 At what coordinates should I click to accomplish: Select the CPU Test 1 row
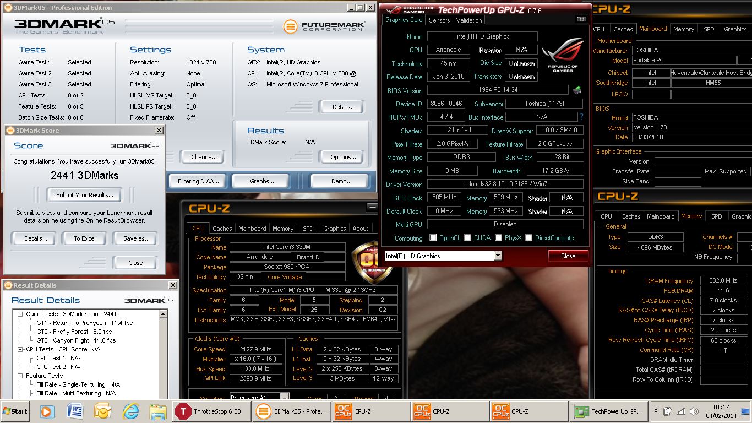coord(58,358)
